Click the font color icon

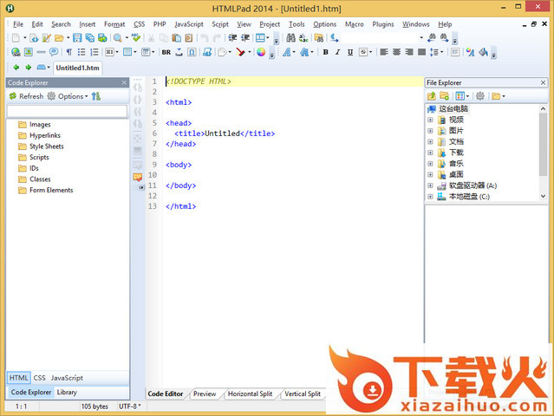[x=470, y=52]
